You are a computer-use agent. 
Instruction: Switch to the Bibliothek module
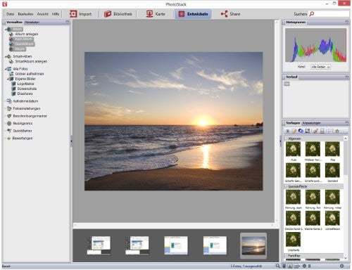click(x=118, y=14)
